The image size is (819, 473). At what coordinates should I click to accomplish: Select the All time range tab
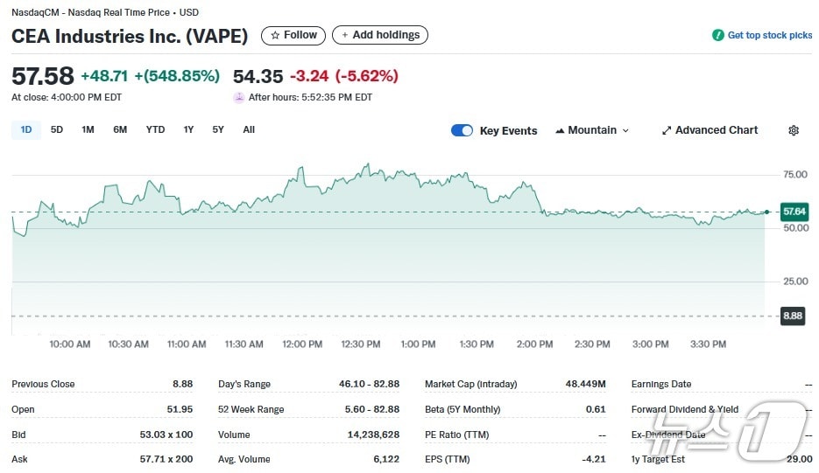249,130
